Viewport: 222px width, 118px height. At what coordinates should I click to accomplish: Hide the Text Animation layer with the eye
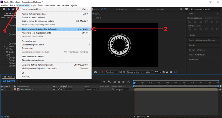pyautogui.click(x=2, y=89)
